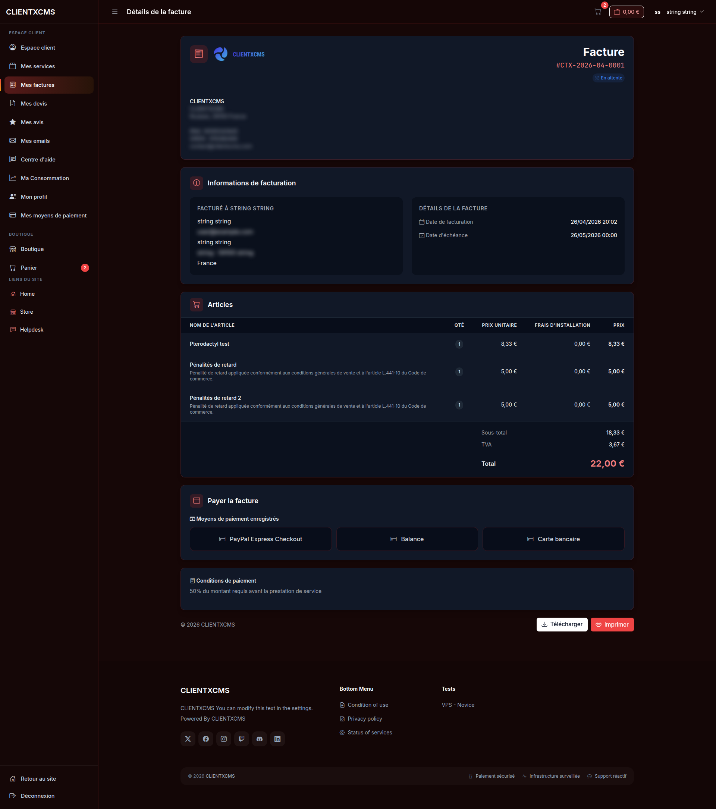The width and height of the screenshot is (716, 809).
Task: Open Status of services footer link
Action: [366, 732]
